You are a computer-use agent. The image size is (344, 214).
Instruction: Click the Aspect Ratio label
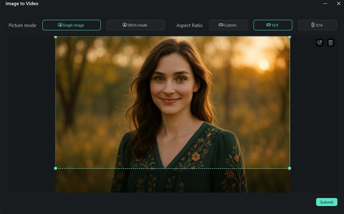[x=189, y=25]
